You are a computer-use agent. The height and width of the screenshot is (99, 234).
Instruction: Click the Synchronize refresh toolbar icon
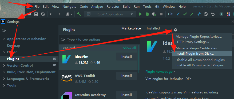coord(43,14)
